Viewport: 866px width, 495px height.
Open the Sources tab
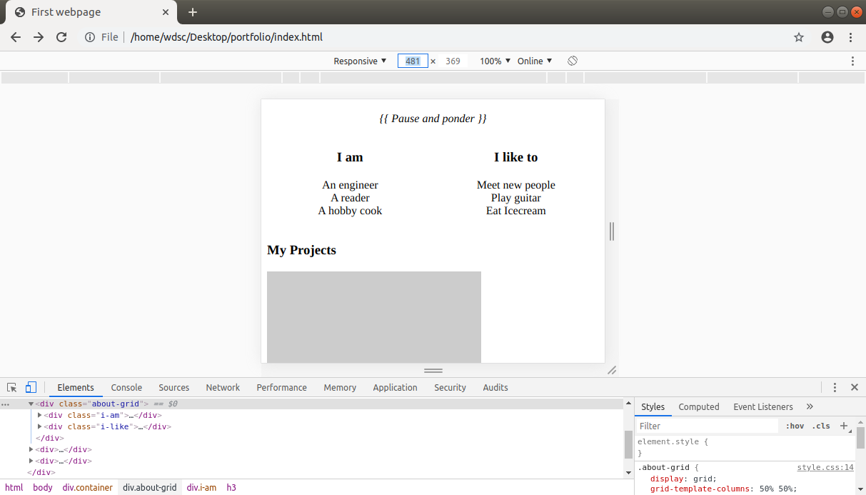174,387
